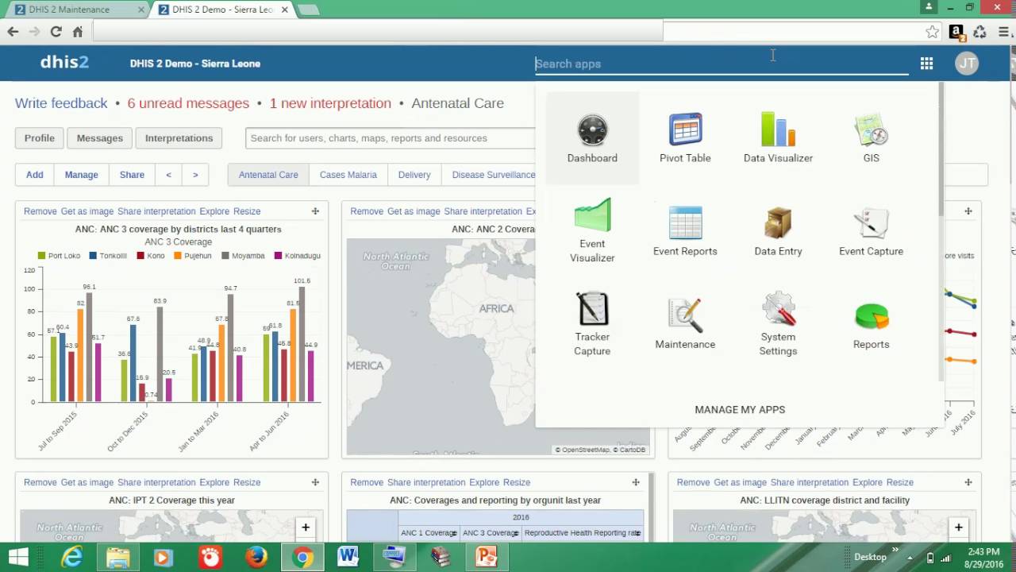The image size is (1016, 572).
Task: Launch the Reports app
Action: [x=871, y=324]
